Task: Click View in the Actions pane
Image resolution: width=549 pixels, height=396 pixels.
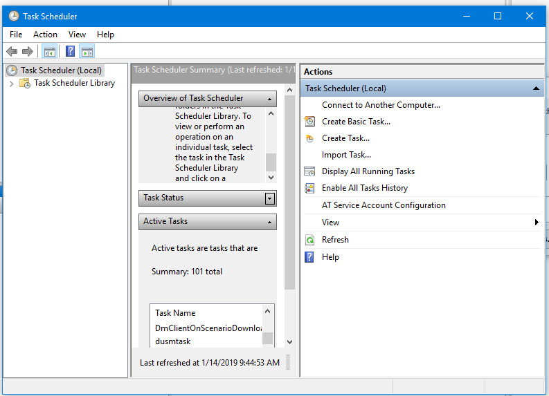Action: click(x=330, y=223)
